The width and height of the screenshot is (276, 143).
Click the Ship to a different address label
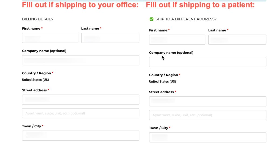pyautogui.click(x=186, y=19)
